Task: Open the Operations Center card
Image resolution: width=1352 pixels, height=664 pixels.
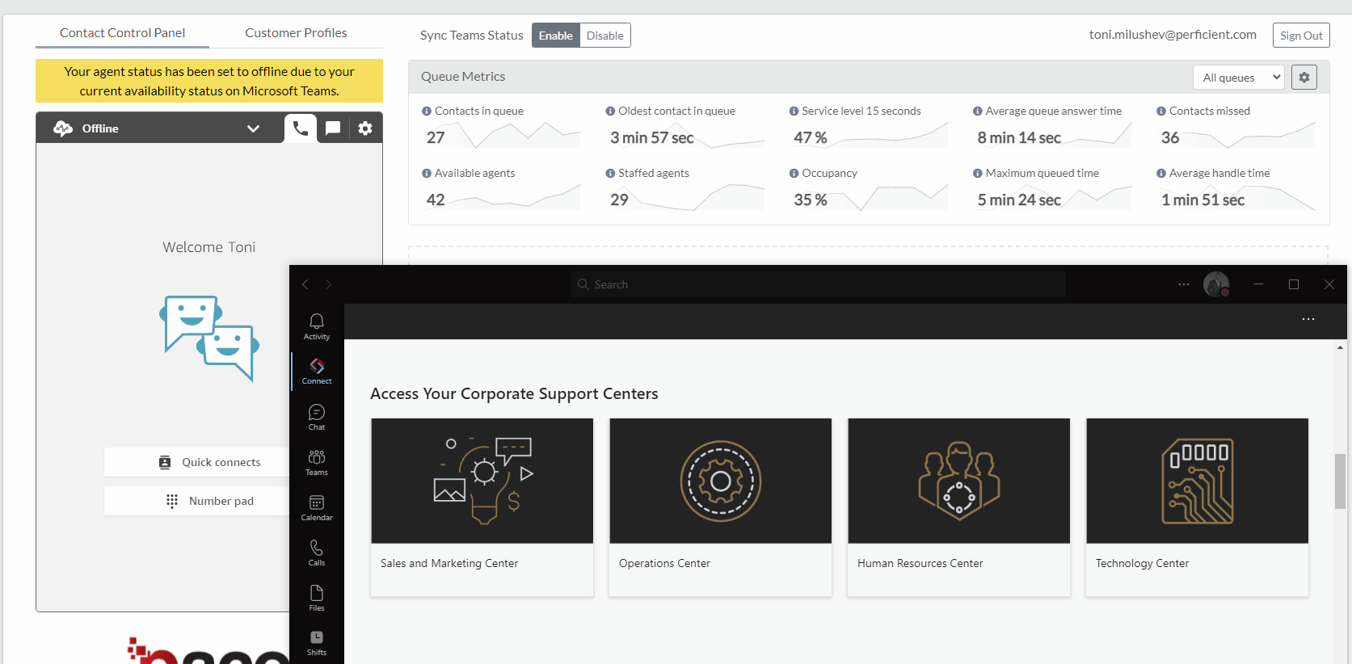Action: (720, 507)
